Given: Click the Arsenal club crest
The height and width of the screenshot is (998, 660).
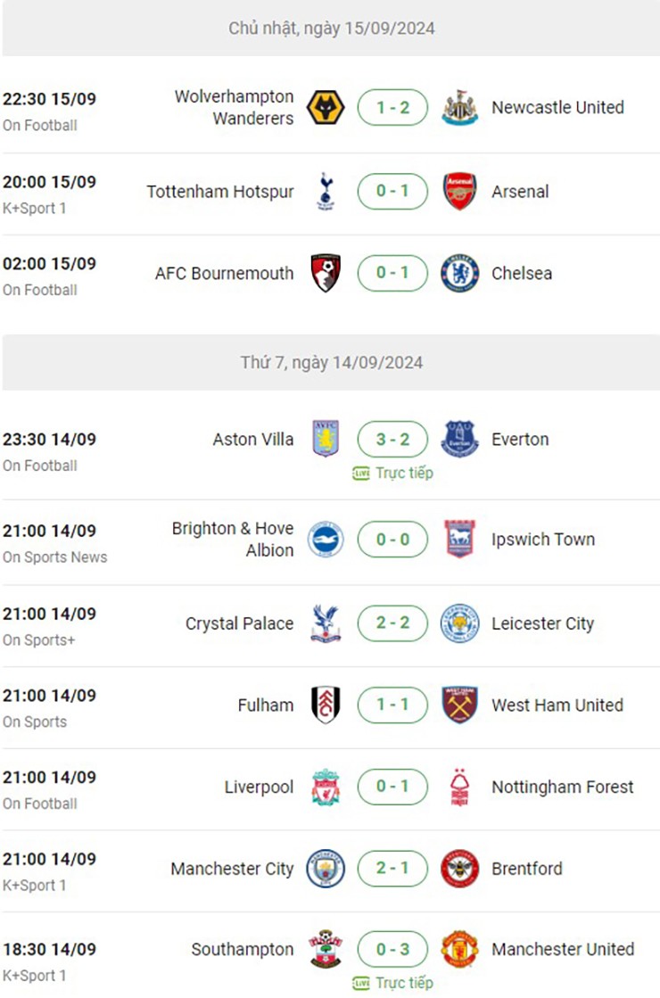Looking at the screenshot, I should click(x=460, y=192).
